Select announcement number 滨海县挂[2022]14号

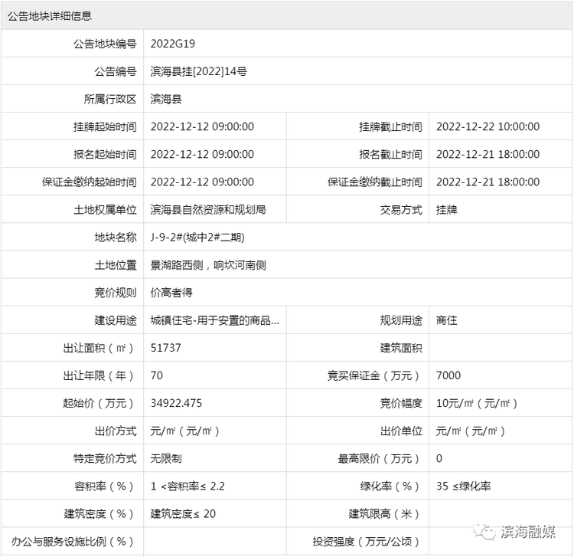[199, 71]
